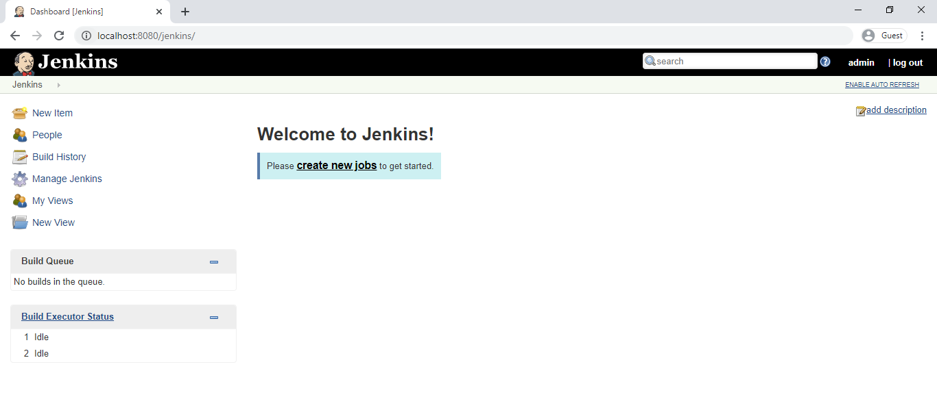Go to Manage Jenkins
Viewport: 937px width, 410px height.
pos(67,179)
